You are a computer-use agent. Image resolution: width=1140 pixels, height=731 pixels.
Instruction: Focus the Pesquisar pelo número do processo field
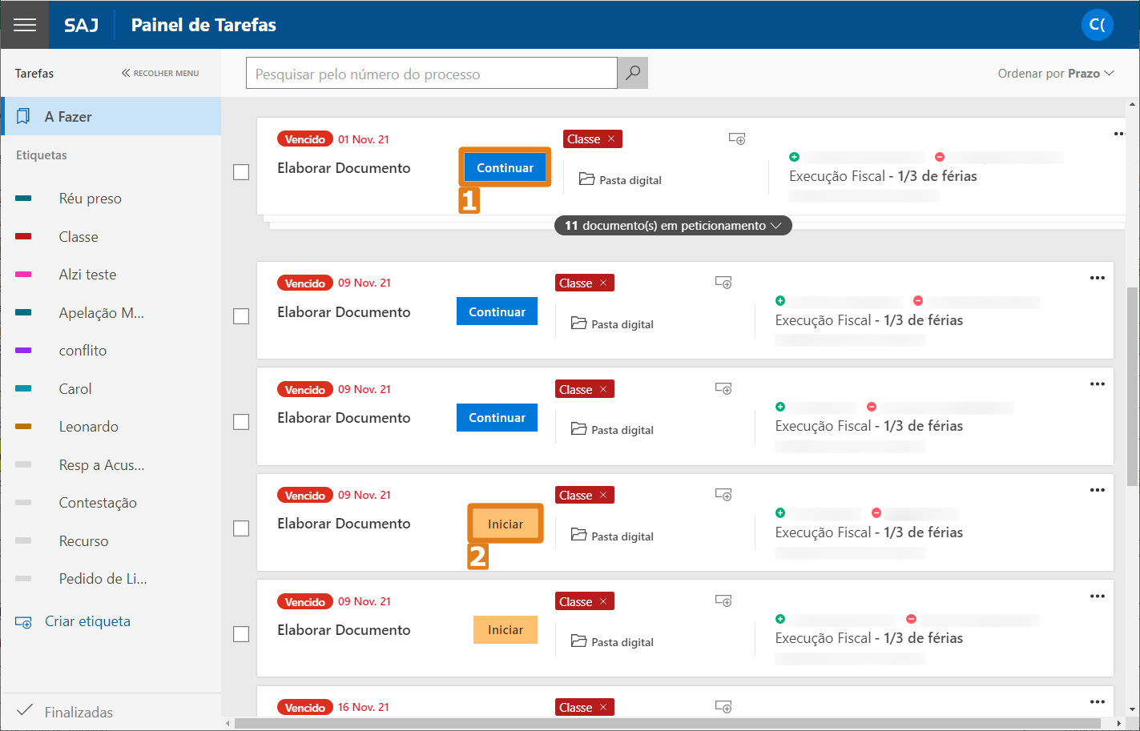pyautogui.click(x=432, y=73)
